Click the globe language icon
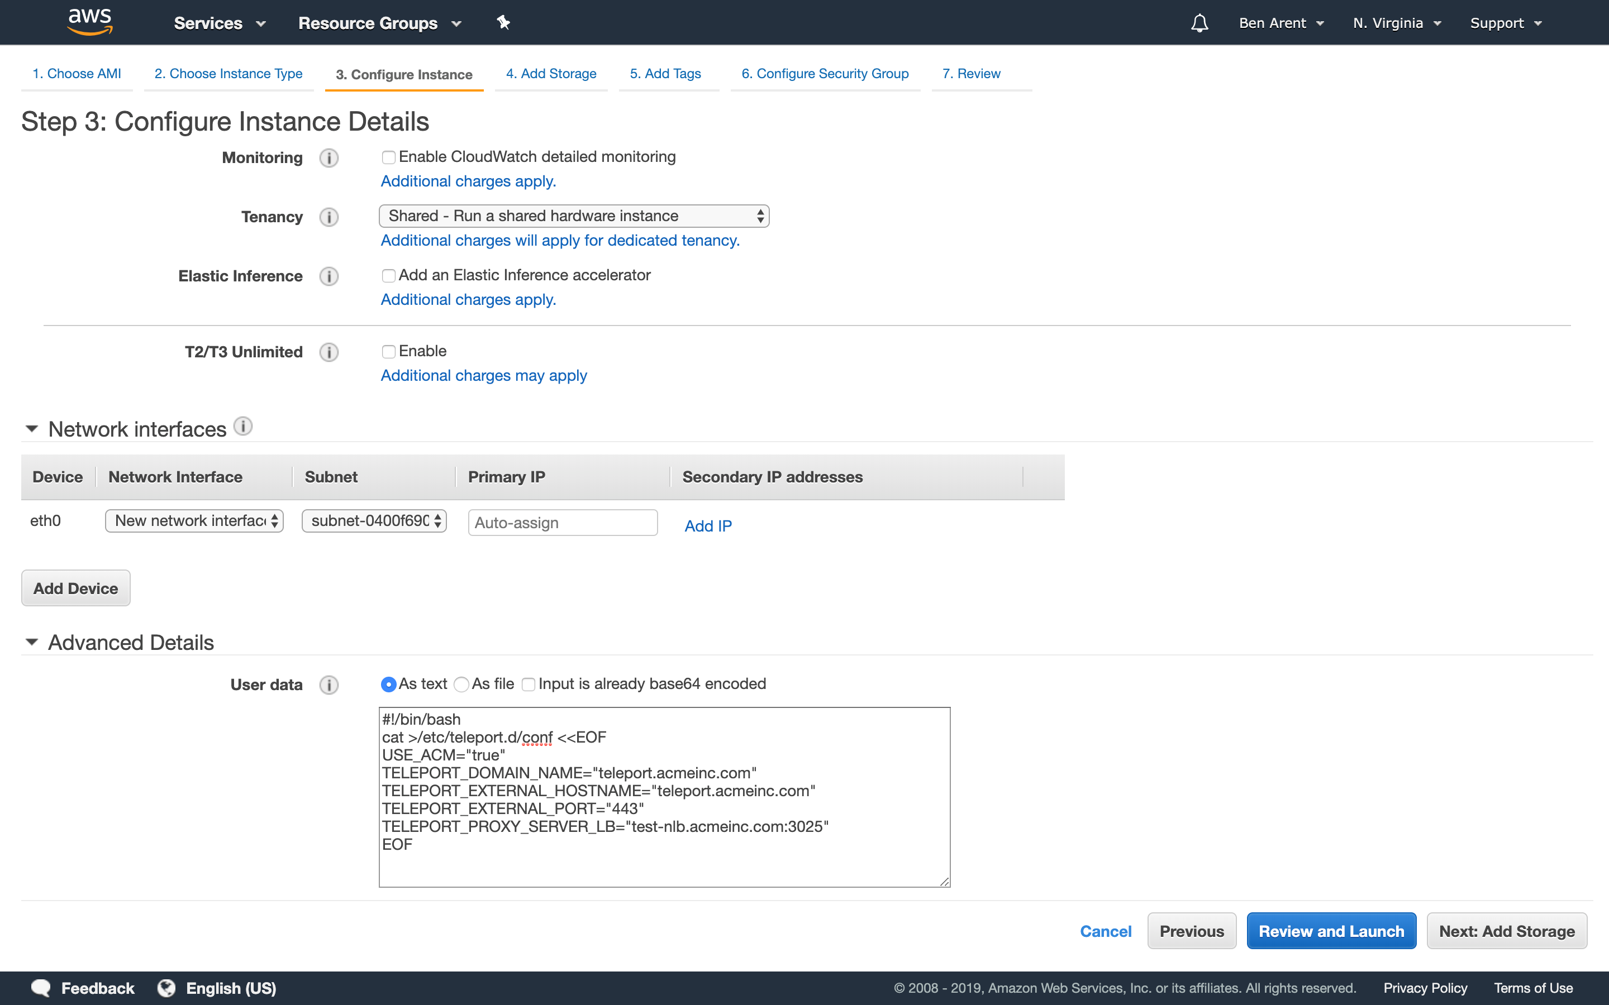Image resolution: width=1609 pixels, height=1005 pixels. (x=166, y=988)
